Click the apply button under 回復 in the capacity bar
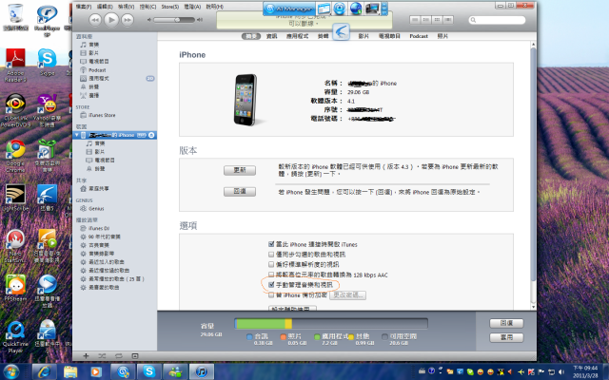This screenshot has width=609, height=380. pos(506,337)
